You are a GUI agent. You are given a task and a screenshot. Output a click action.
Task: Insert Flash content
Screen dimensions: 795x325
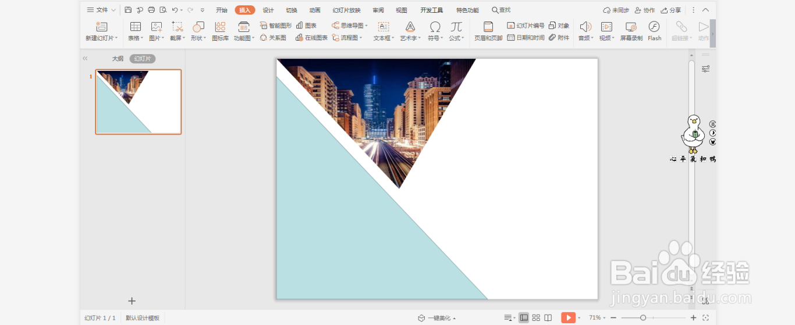[655, 31]
